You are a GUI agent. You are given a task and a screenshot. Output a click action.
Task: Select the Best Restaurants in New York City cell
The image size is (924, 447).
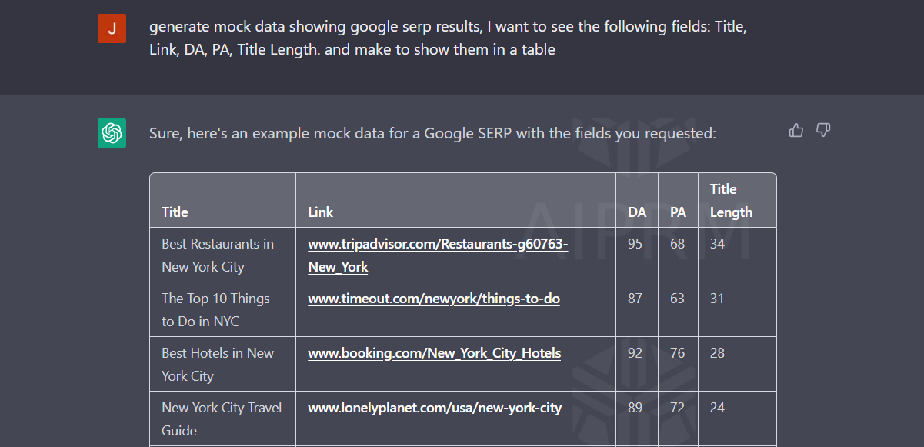coord(222,255)
